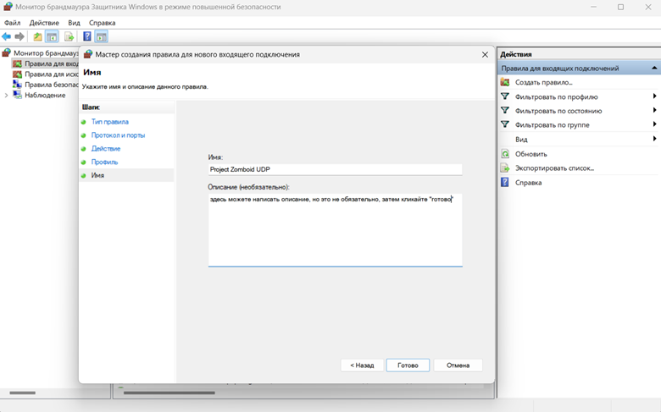
Task: Click the blue help toolbar icon
Action: pos(86,36)
